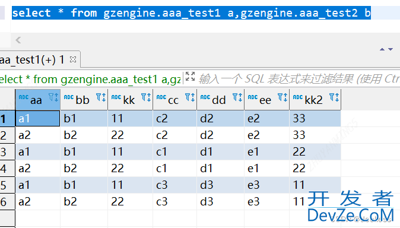This screenshot has width=400, height=228.
Task: Click cell 22 under kk2 in row 3
Action: pyautogui.click(x=315, y=152)
